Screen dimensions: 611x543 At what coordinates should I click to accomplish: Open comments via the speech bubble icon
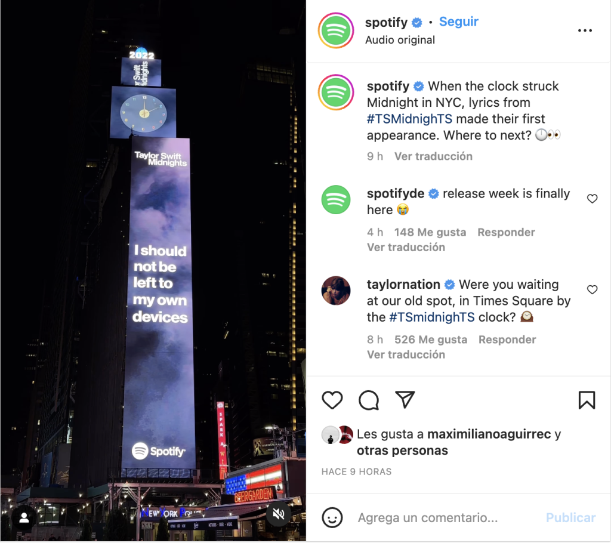[x=369, y=400]
